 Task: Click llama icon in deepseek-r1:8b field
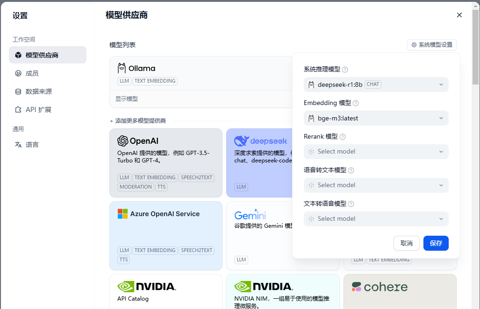(x=311, y=84)
